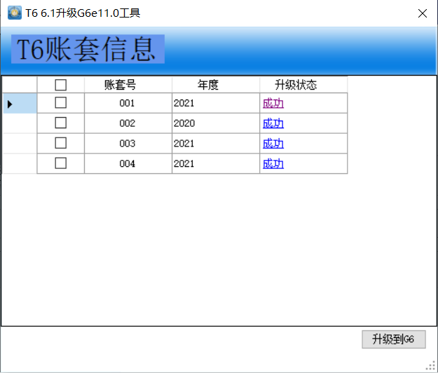Click the 升级状态 column header
The image size is (438, 373).
(x=303, y=85)
